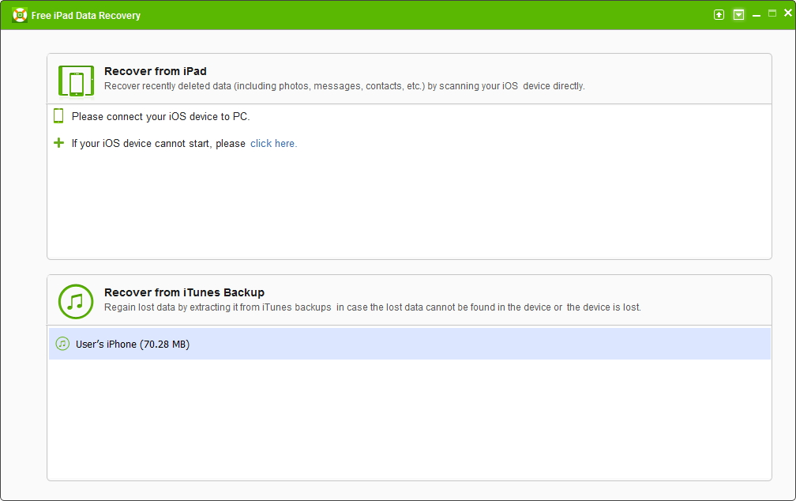
Task: Click the iPad and iPhone devices icon
Action: (x=76, y=81)
